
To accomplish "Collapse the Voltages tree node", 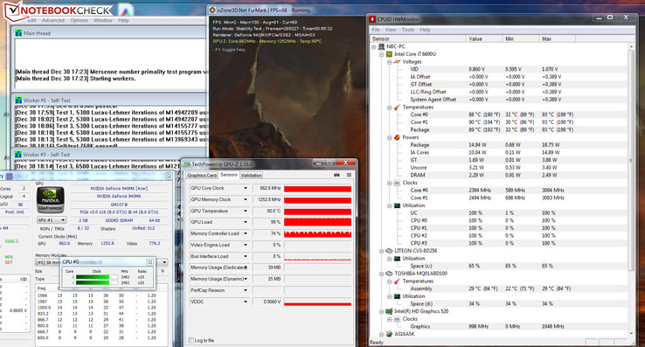I will 389,62.
